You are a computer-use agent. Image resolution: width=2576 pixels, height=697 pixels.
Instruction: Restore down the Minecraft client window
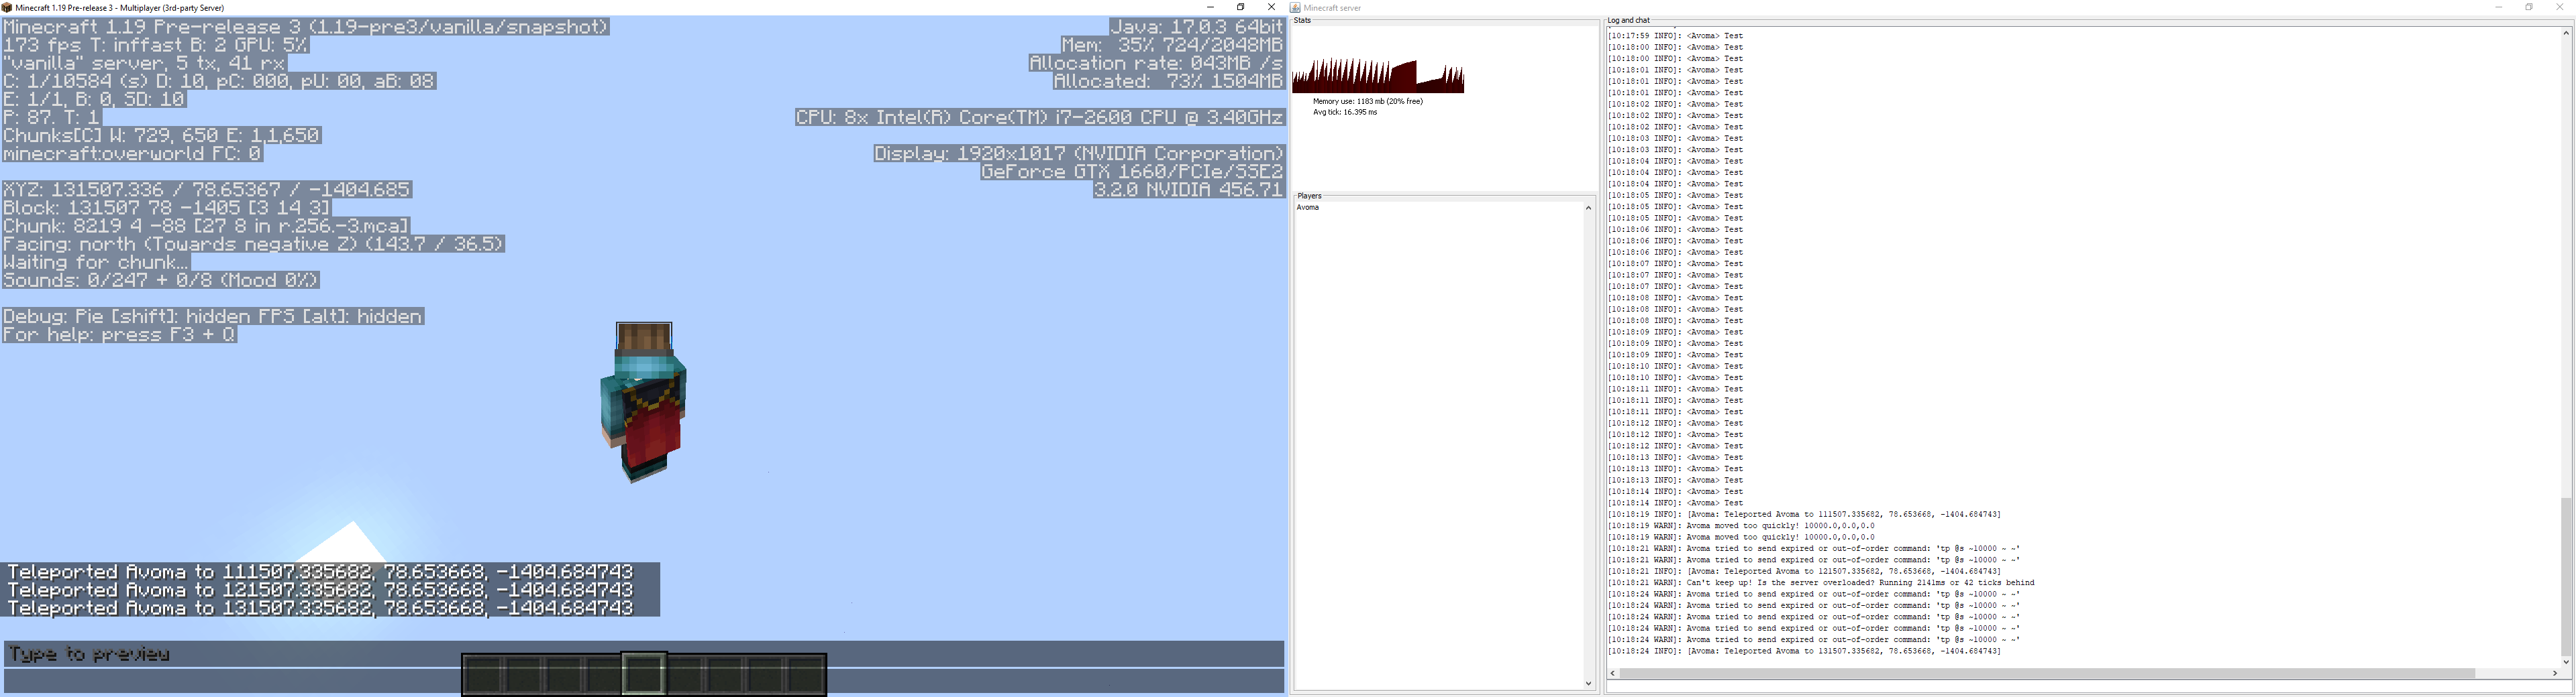[1241, 7]
